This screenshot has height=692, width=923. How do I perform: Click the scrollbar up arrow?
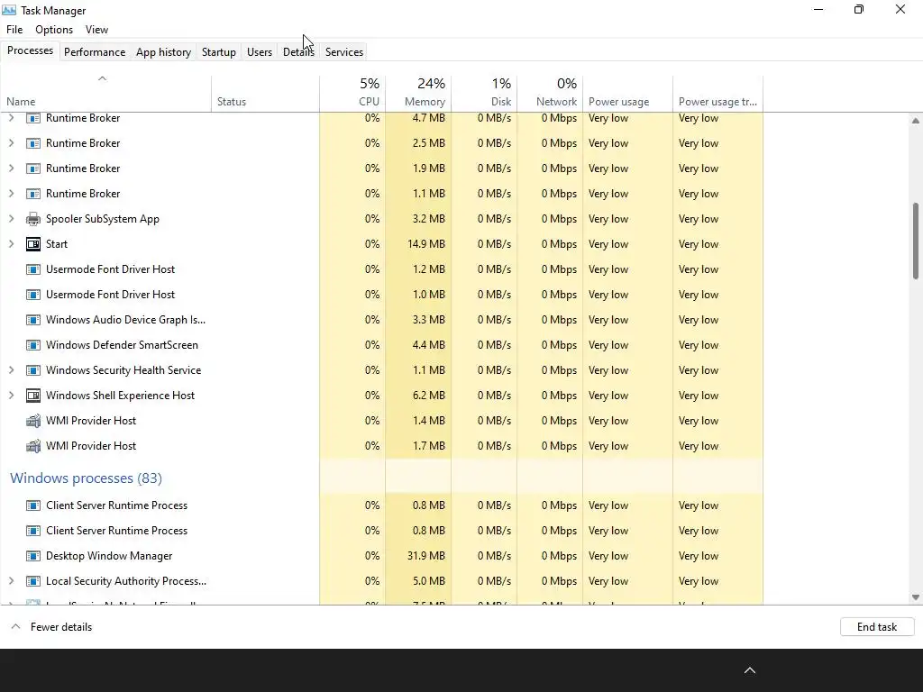[916, 121]
